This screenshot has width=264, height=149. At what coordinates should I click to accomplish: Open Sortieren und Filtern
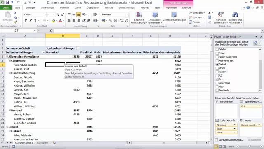[x=221, y=17]
